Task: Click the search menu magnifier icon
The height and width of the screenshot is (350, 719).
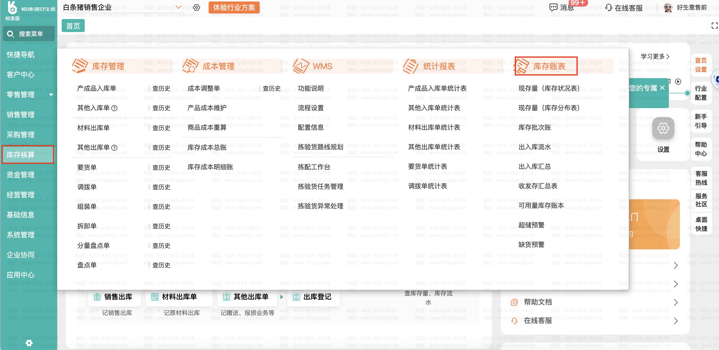Action: [x=10, y=34]
